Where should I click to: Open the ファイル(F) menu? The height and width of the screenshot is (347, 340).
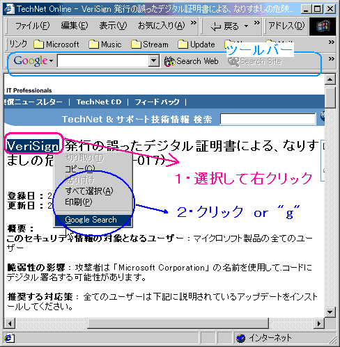click(x=32, y=26)
